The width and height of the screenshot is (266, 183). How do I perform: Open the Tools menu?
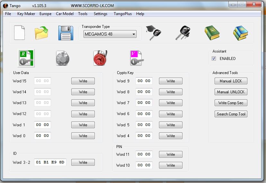83,14
